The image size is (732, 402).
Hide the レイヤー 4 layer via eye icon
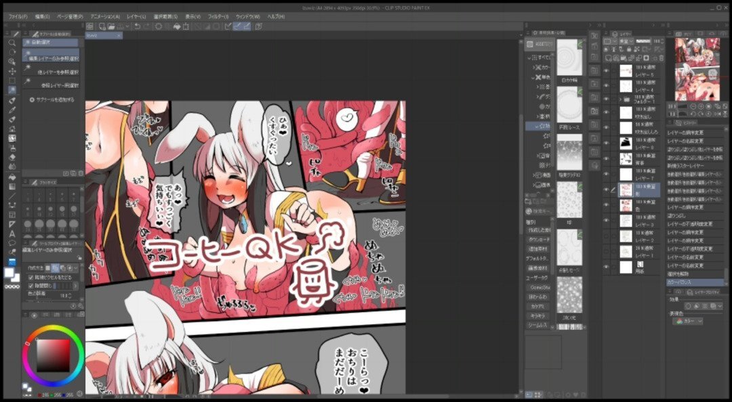(x=607, y=86)
